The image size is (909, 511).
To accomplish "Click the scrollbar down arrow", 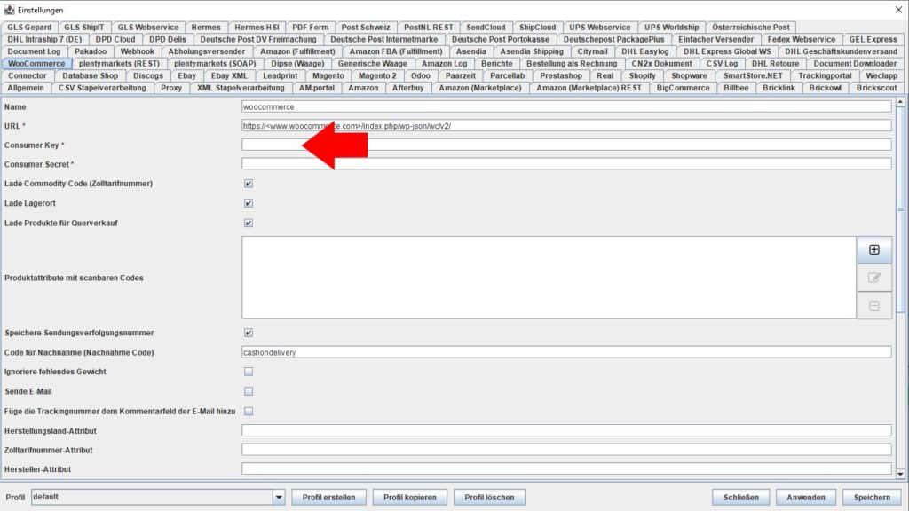I will [x=900, y=474].
